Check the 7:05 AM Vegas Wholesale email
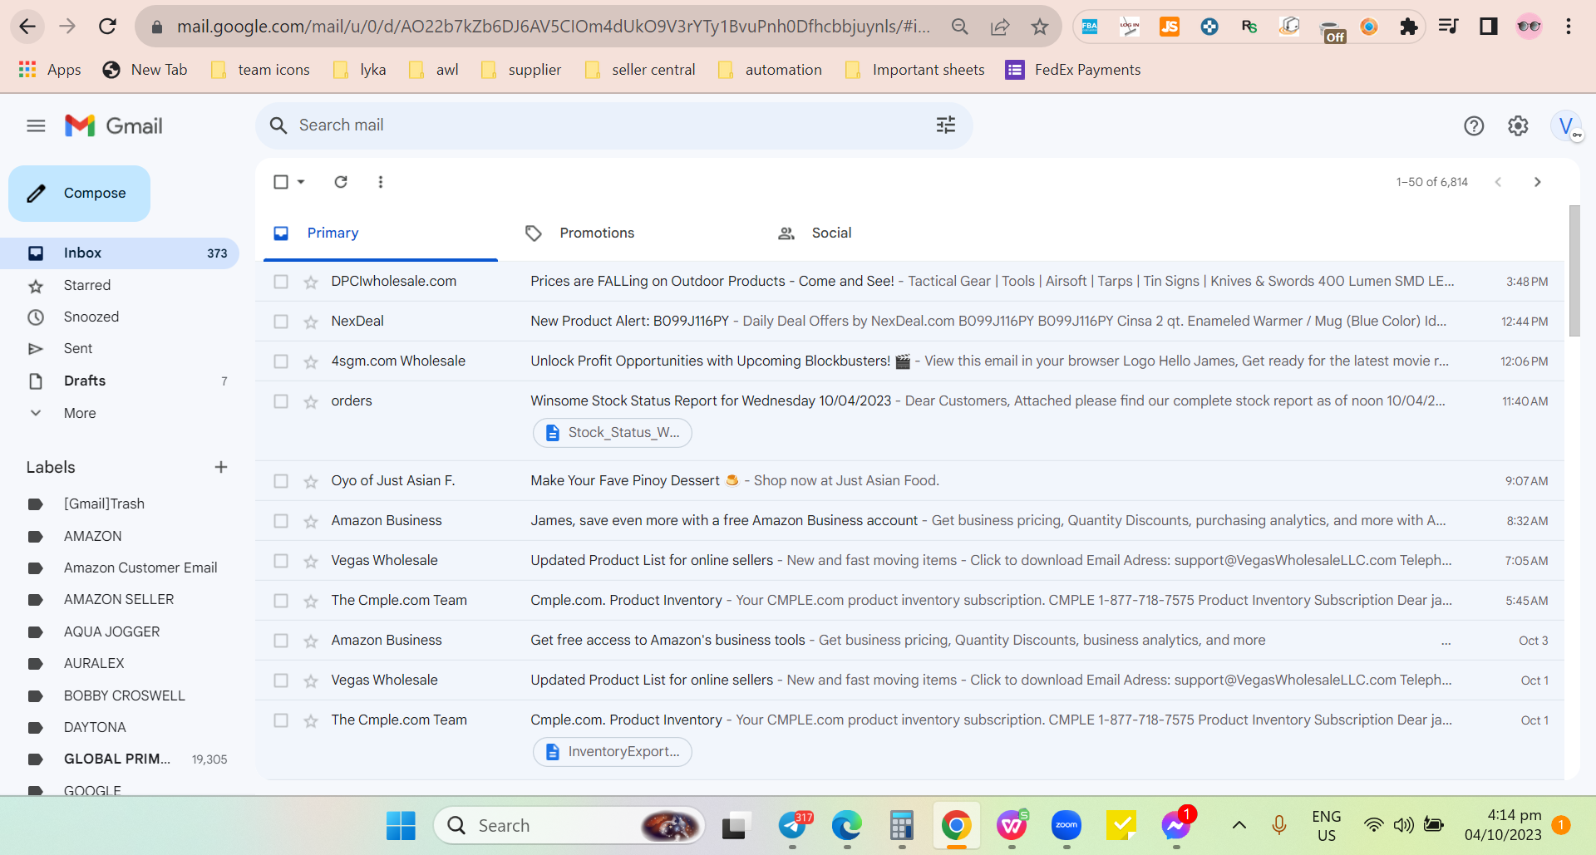The height and width of the screenshot is (855, 1596). 281,561
